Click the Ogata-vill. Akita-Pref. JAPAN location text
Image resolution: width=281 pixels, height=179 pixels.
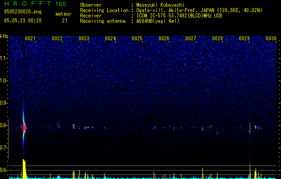(199, 10)
